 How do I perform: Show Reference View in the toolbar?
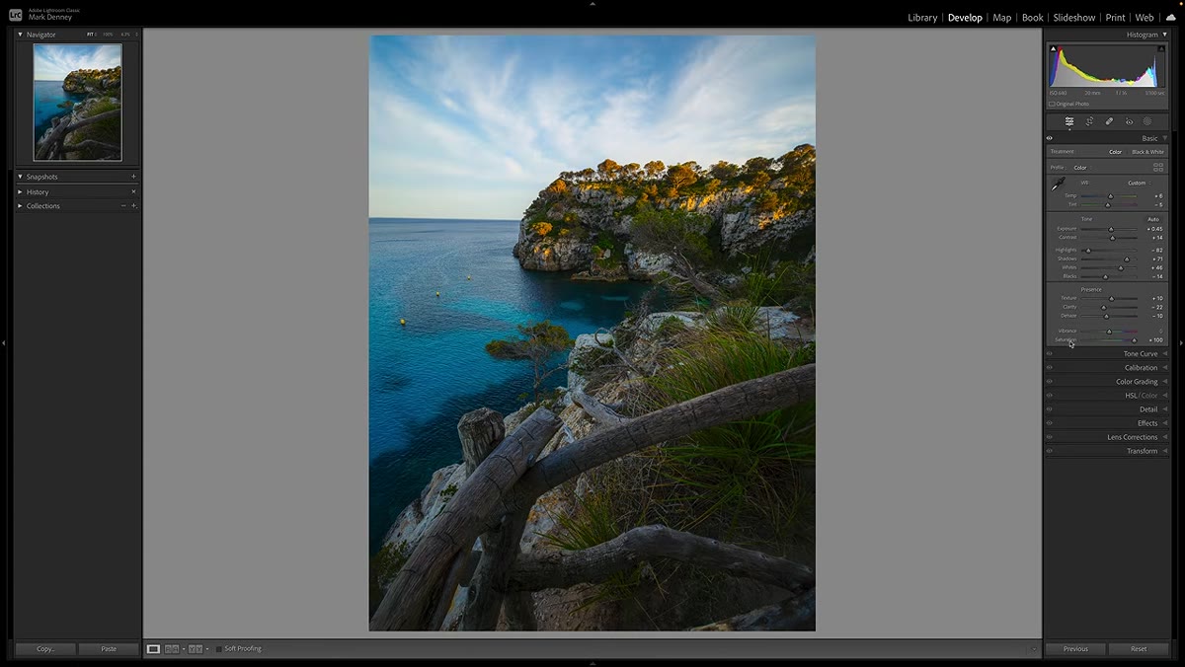pos(172,649)
